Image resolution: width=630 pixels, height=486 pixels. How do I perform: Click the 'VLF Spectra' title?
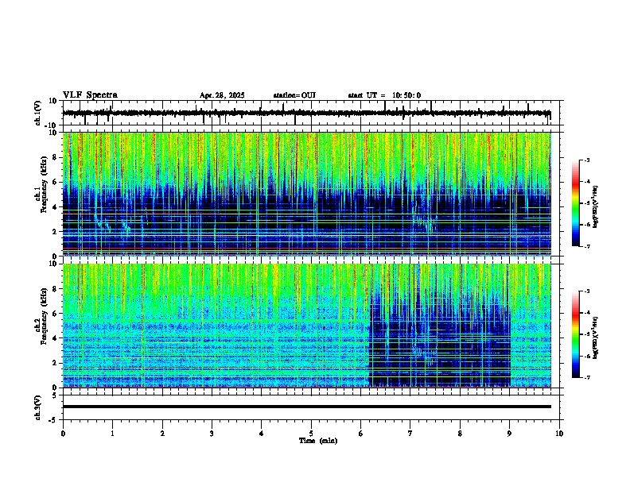(90, 95)
